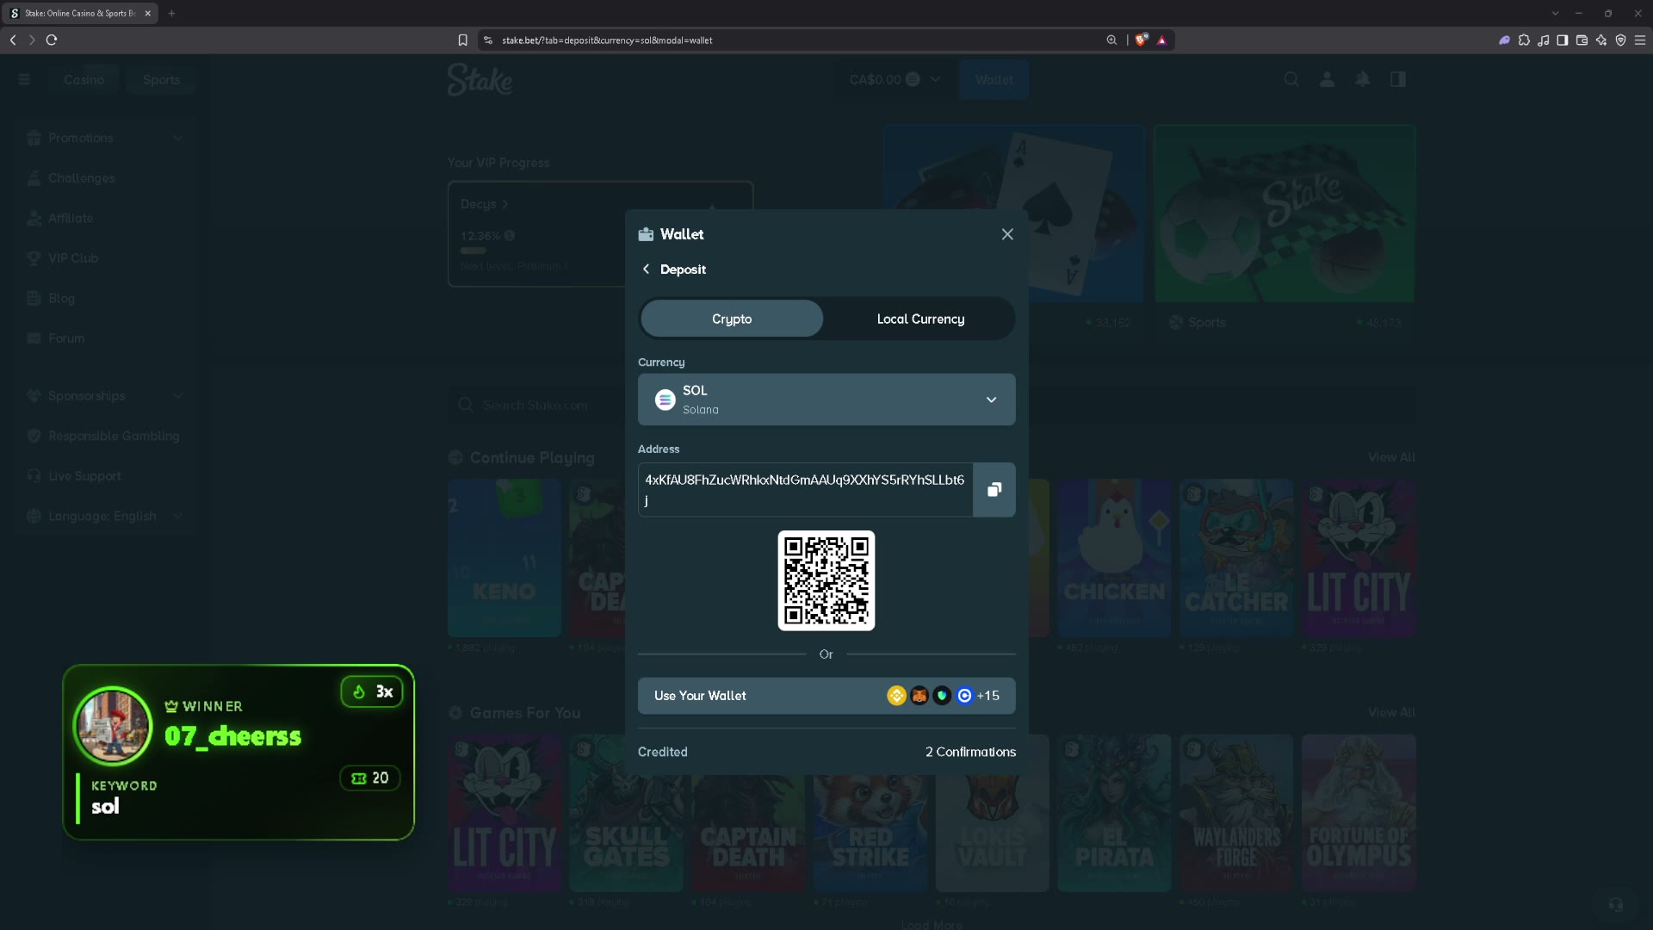Image resolution: width=1653 pixels, height=930 pixels.
Task: Open the media control music-note icon
Action: click(x=1544, y=40)
